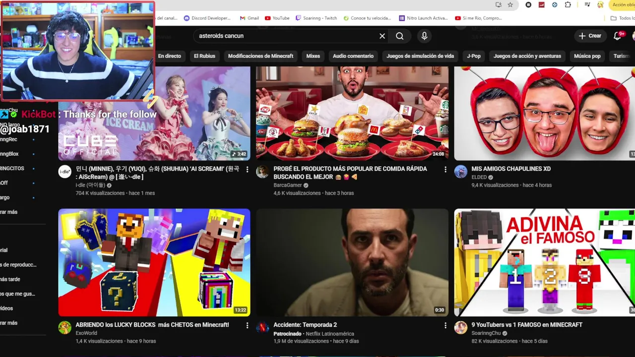Open the 'Si me Rio, Compro...' bookmark

pos(478,18)
